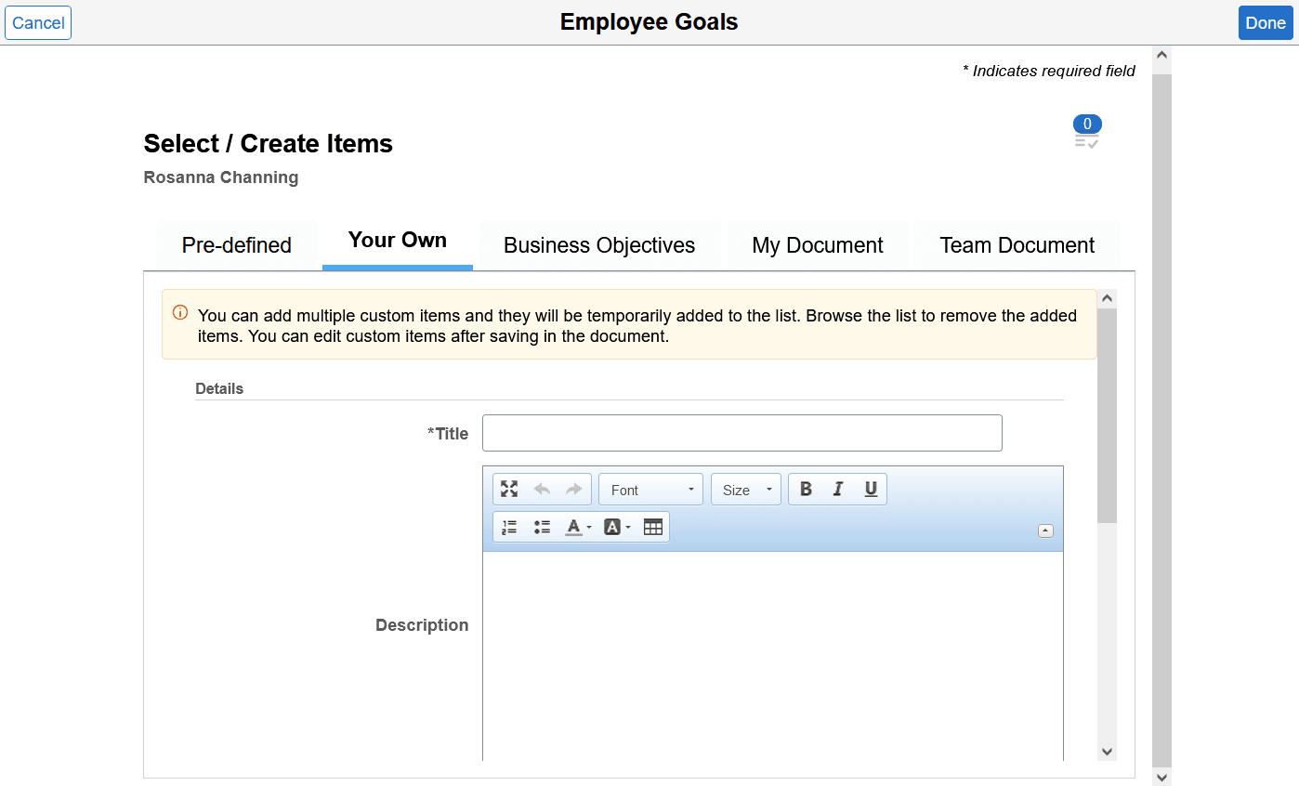Maximize the description editor to full screen
The height and width of the screenshot is (786, 1299).
[x=508, y=488]
